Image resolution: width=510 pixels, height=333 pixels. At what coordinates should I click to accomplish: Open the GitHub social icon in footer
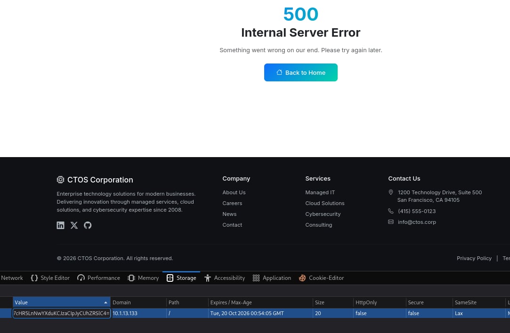point(88,225)
